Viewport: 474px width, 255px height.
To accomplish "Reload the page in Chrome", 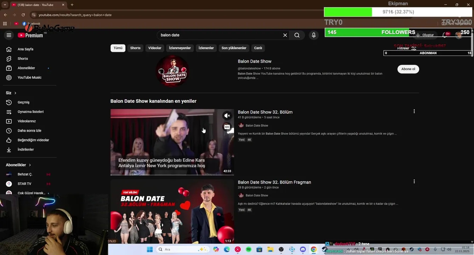I will point(23,15).
